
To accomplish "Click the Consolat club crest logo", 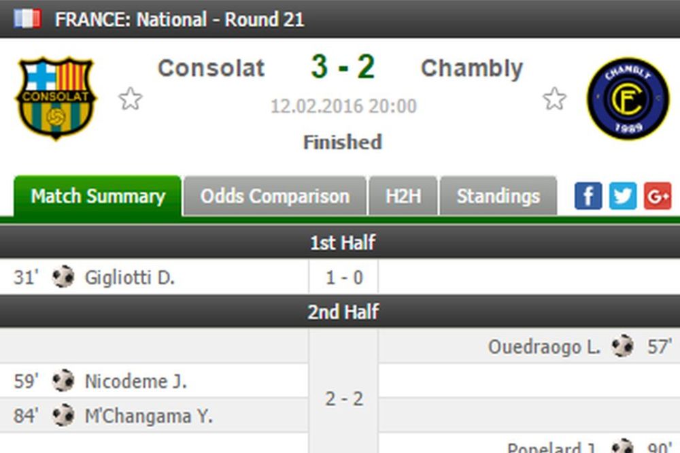I will coord(56,98).
